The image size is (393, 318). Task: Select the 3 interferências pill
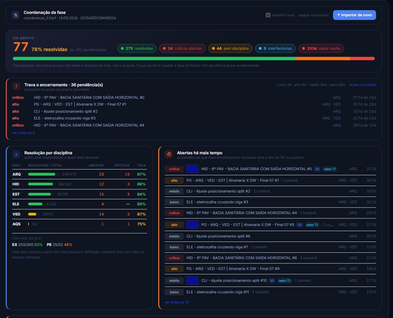275,48
